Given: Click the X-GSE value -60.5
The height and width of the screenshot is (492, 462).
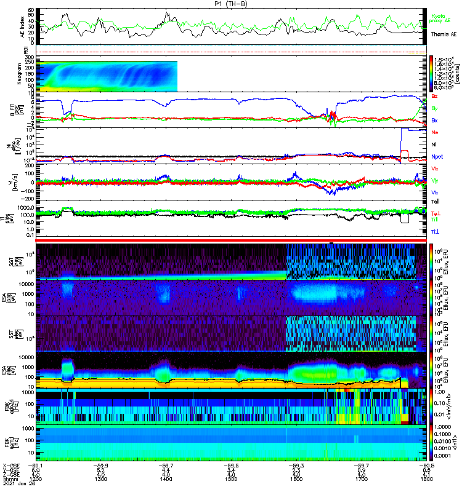Looking at the screenshot, I should pos(426,466).
